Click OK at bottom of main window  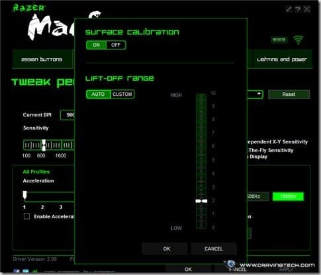pos(188,269)
